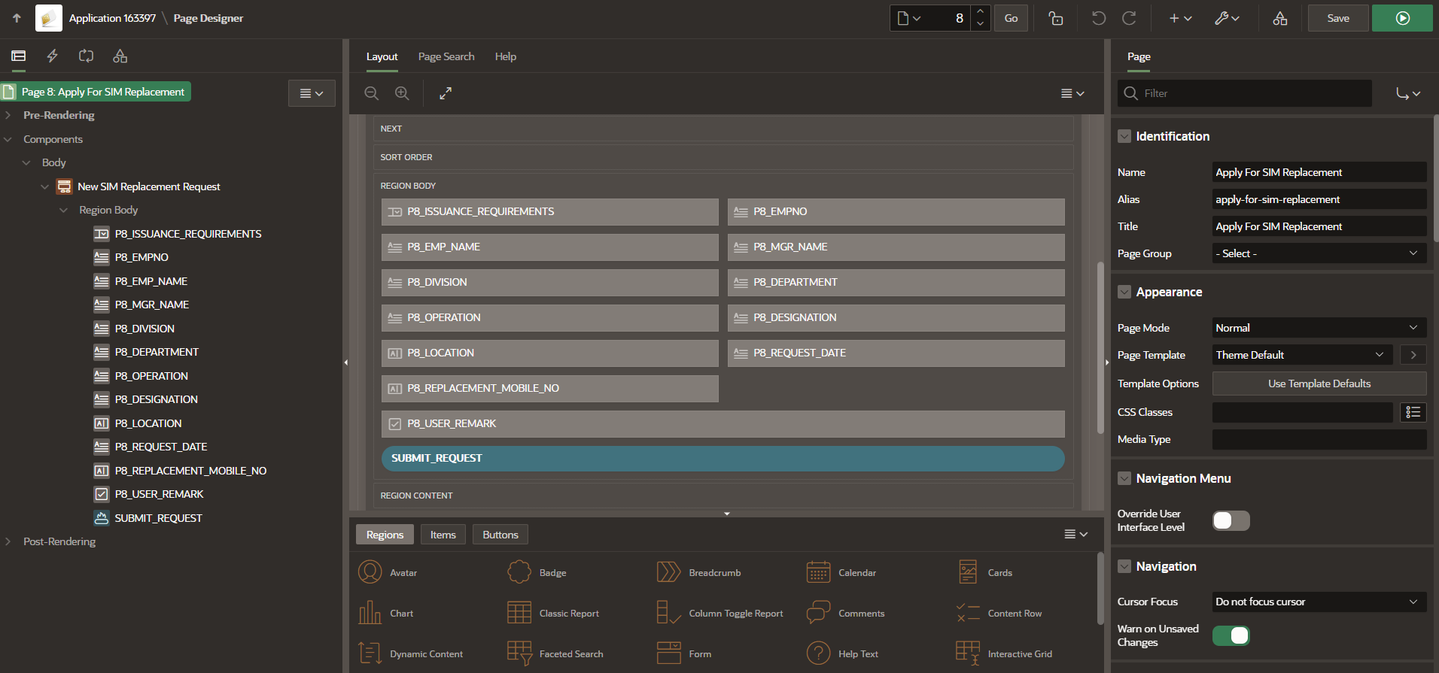Click the Undo arrow icon
1439x673 pixels.
coord(1098,18)
